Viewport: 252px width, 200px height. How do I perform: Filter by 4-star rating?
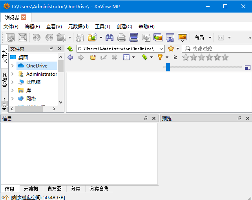pyautogui.click(x=217, y=57)
